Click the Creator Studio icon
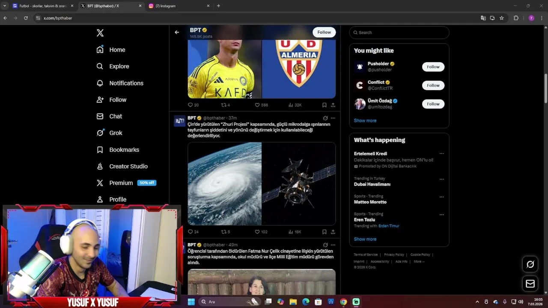The image size is (548, 308). (100, 166)
